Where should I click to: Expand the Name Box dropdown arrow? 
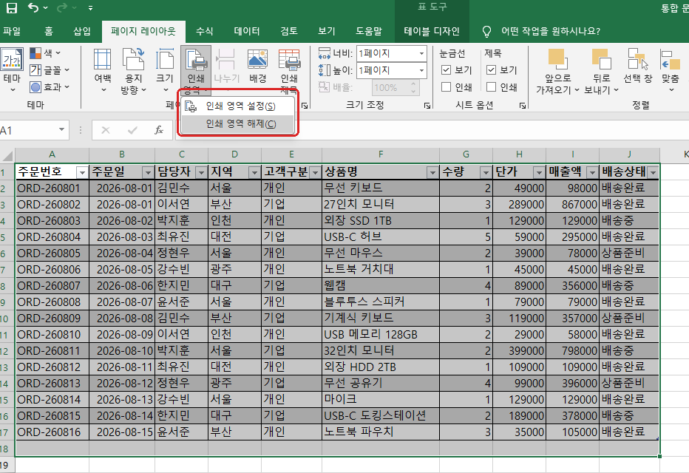(61, 129)
